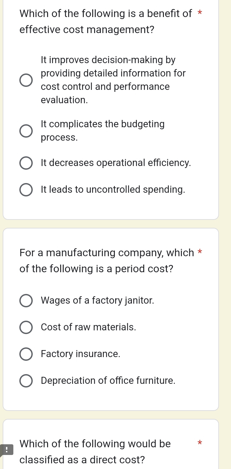231x469 pixels.
Task: Select radio button 'It complicates the budgeting process'
Action: 26,131
